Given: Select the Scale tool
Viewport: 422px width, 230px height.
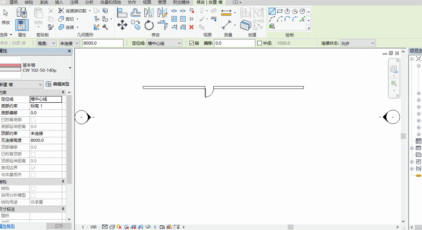Looking at the screenshot, I should (182, 19).
